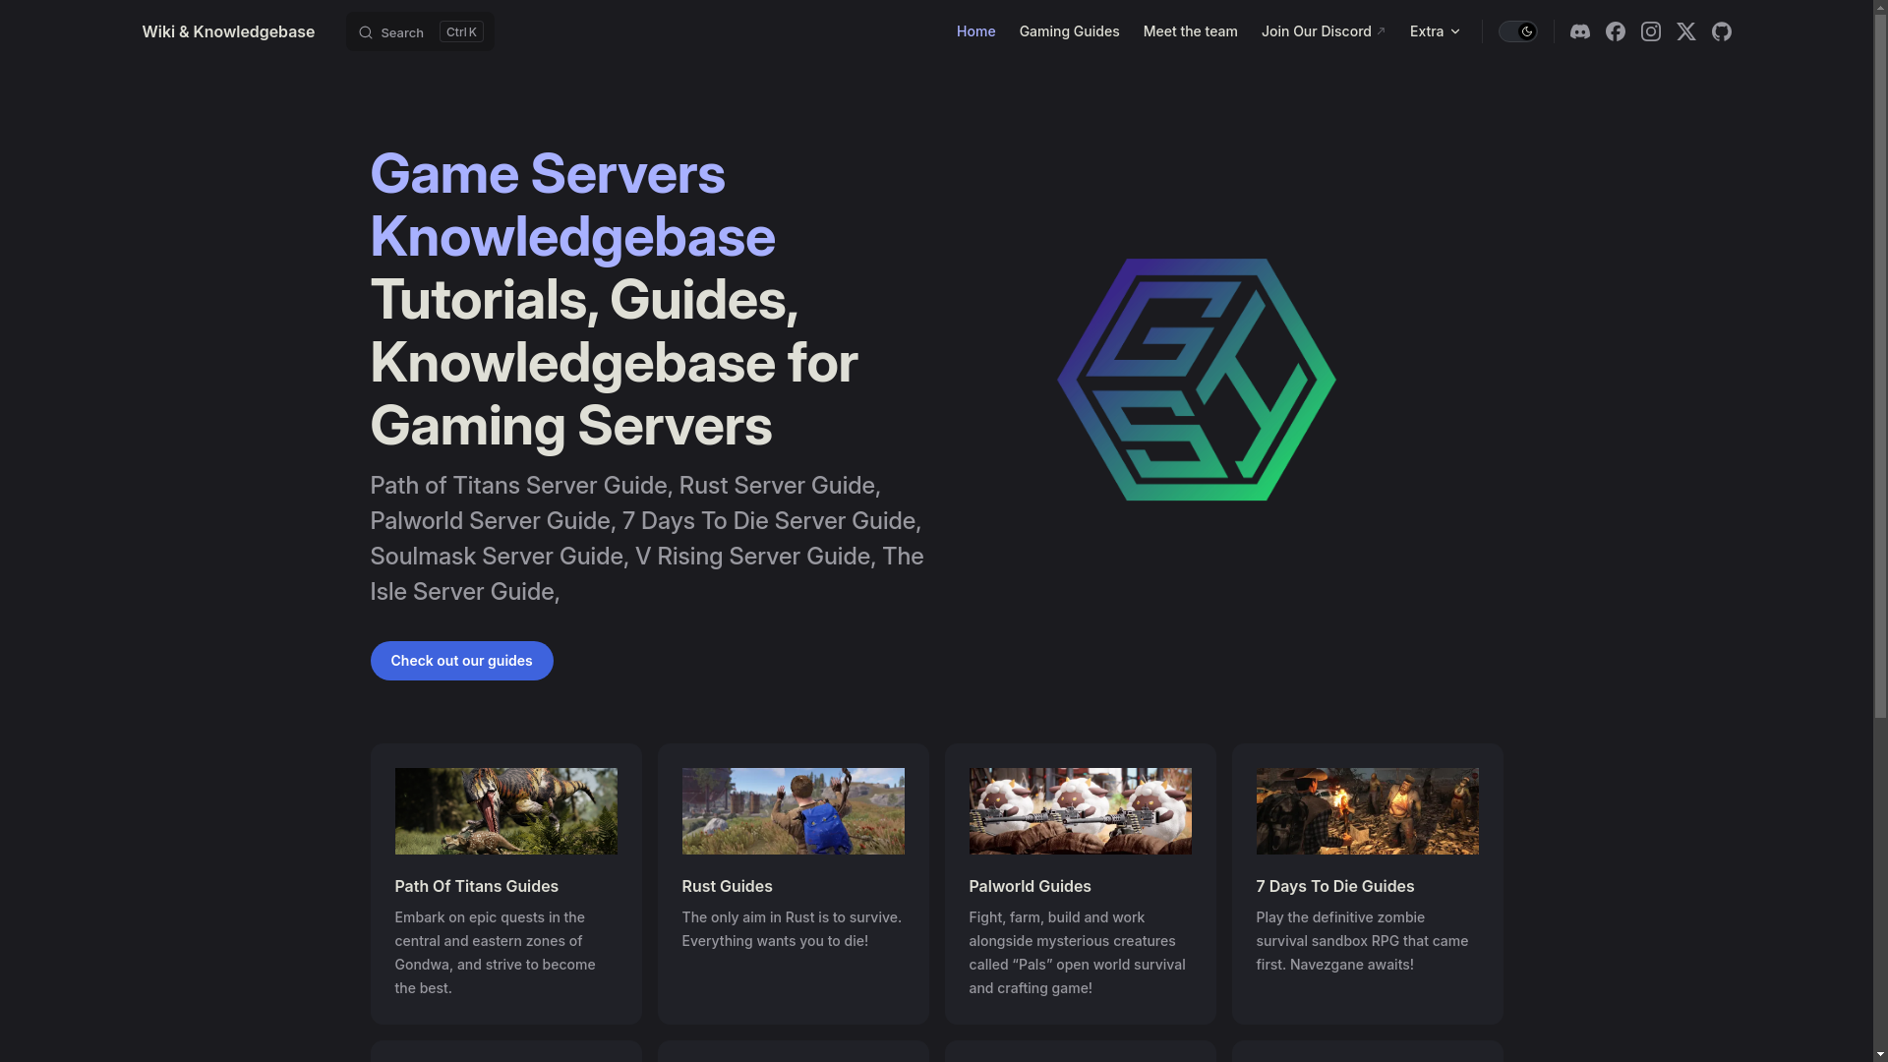Image resolution: width=1888 pixels, height=1062 pixels.
Task: Open the Discord icon link
Action: point(1580,31)
